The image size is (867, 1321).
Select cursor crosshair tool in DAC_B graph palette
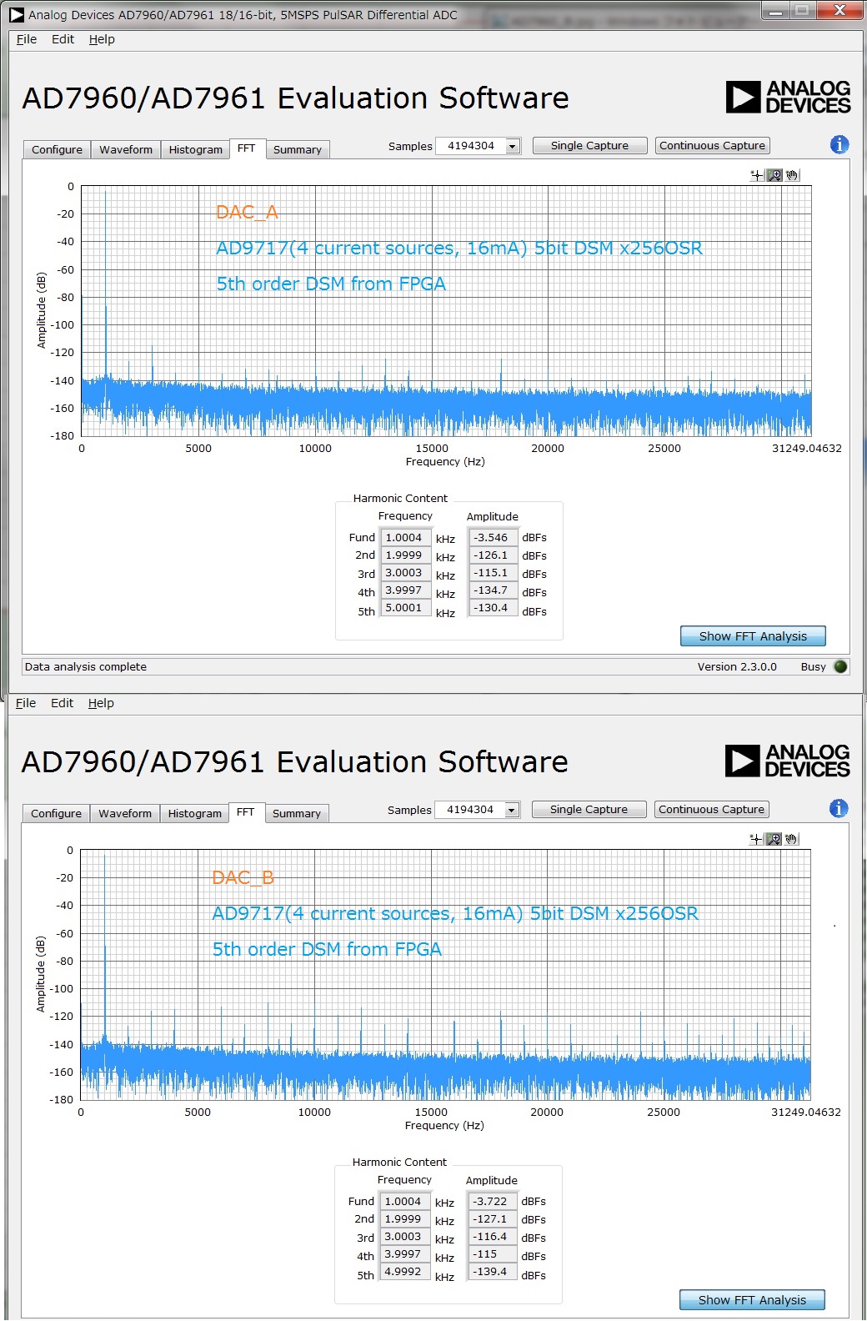tap(756, 839)
